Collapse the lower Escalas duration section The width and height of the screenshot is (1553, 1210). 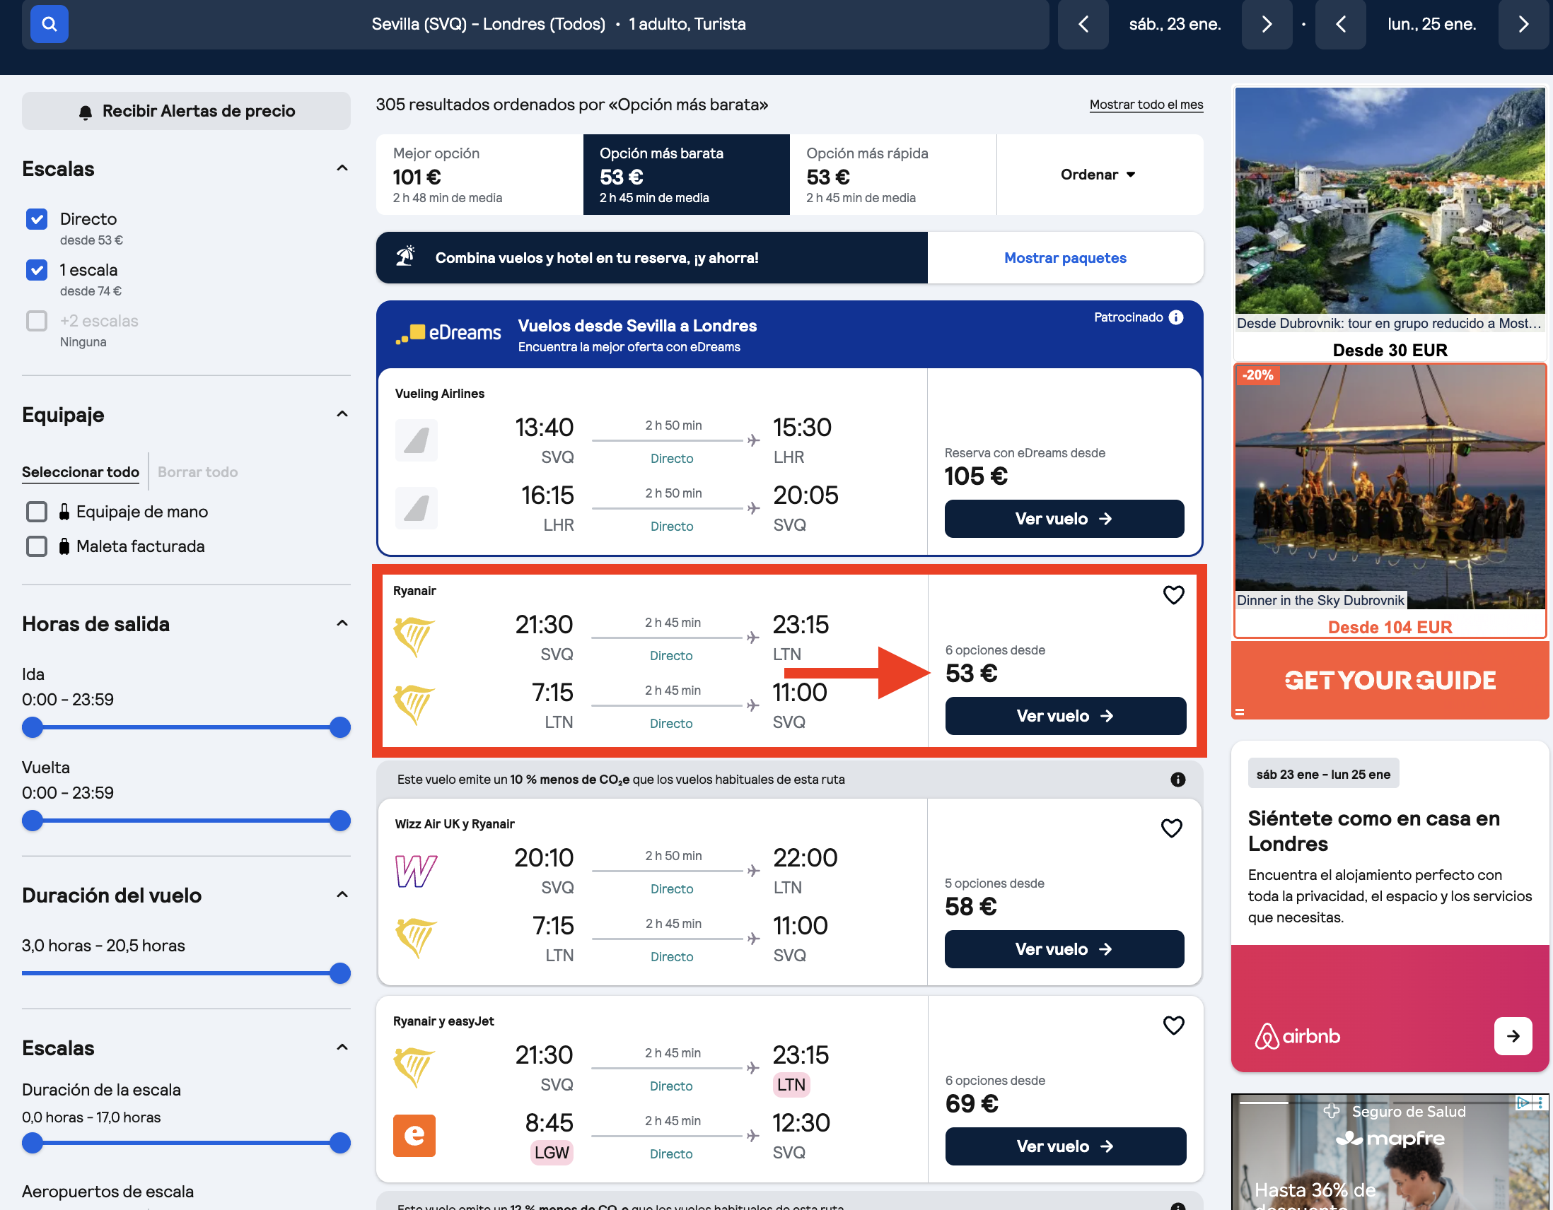pyautogui.click(x=342, y=1047)
